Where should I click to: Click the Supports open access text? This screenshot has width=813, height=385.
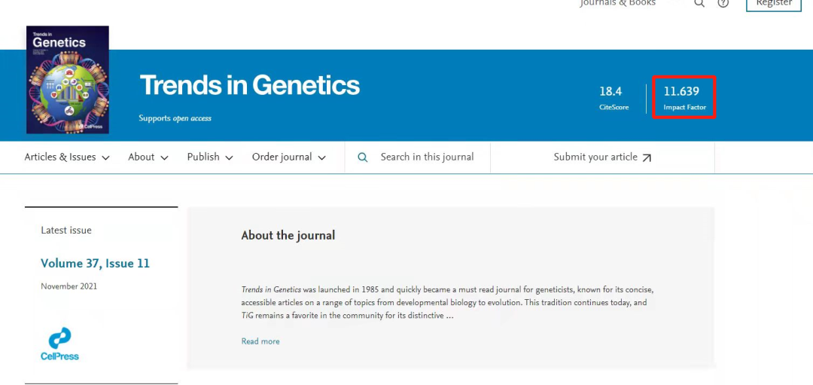pyautogui.click(x=175, y=118)
